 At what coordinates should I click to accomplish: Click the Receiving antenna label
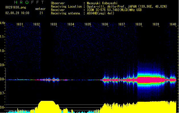tap(65, 13)
